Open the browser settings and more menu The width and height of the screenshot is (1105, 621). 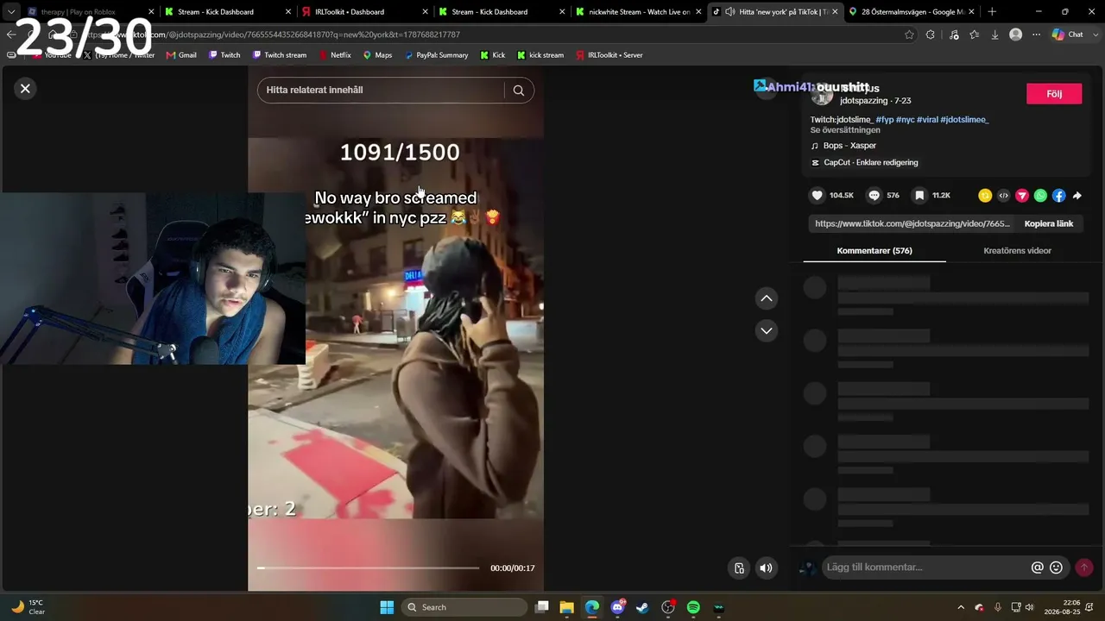pyautogui.click(x=1037, y=34)
